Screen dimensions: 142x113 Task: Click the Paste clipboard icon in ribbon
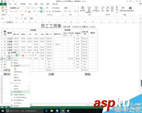coord(3,8)
